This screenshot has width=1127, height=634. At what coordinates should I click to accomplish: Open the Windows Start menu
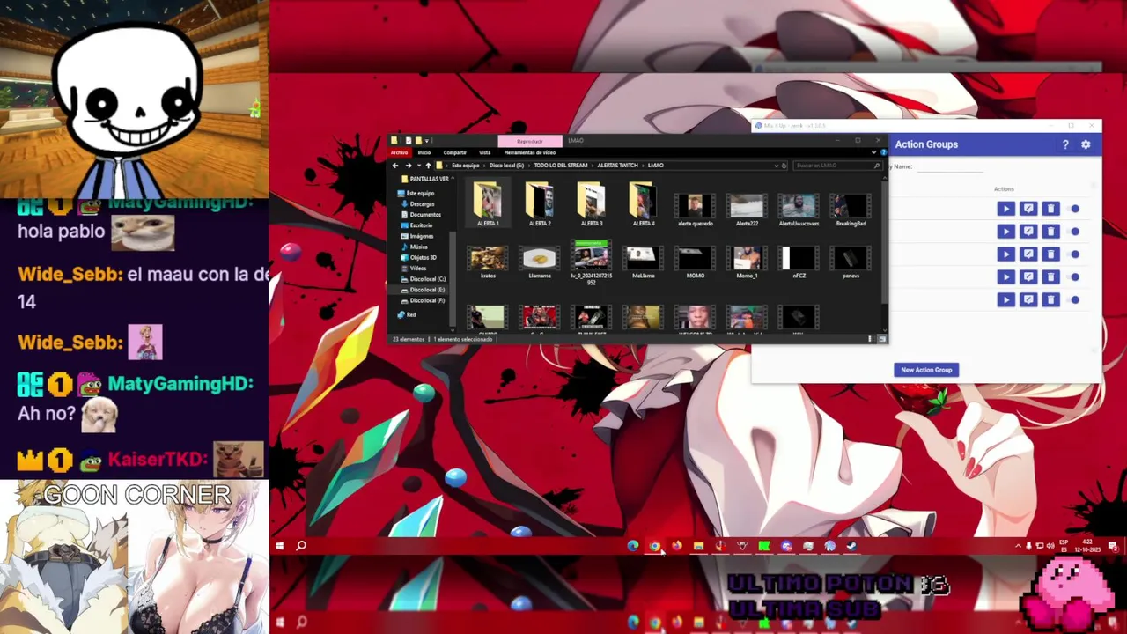tap(279, 546)
